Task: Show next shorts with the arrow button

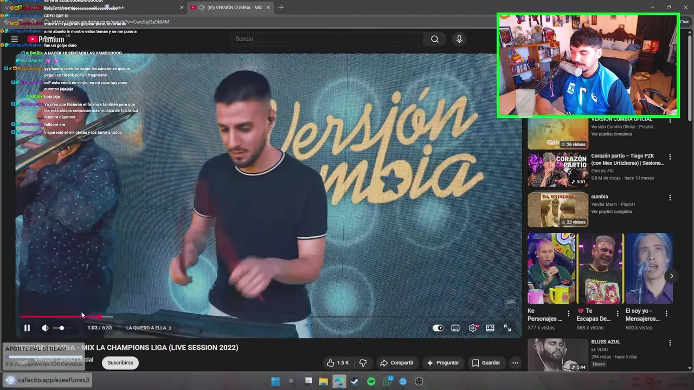Action: [x=671, y=276]
